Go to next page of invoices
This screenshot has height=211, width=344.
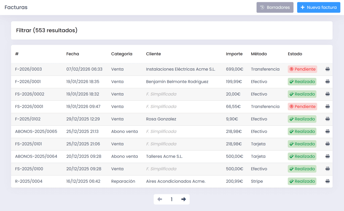(184, 199)
